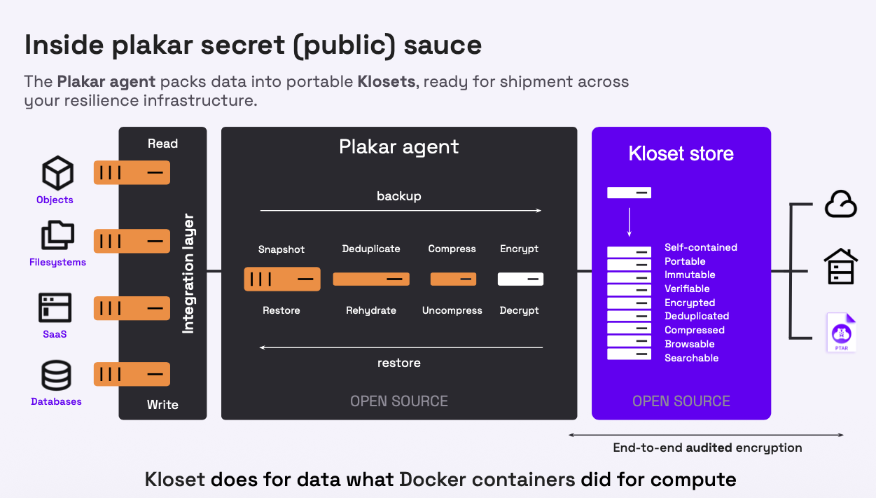Select the white Encrypt block icon
876x498 pixels.
pyautogui.click(x=520, y=279)
